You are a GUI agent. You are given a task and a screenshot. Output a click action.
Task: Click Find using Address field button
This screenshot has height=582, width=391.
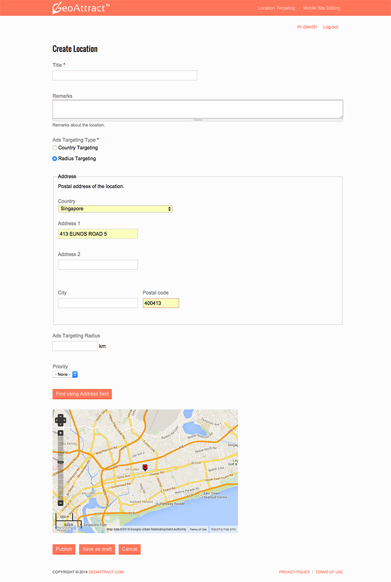[82, 394]
